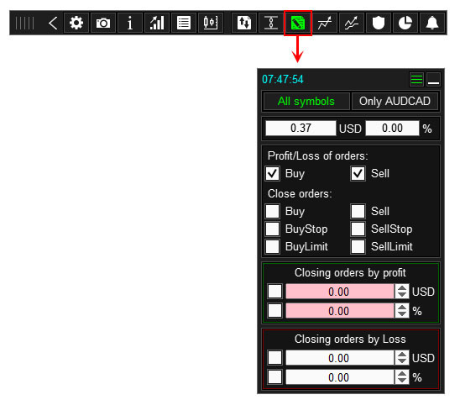This screenshot has width=460, height=400.
Task: Uncheck Buy under Profit/Loss of orders
Action: (x=272, y=173)
